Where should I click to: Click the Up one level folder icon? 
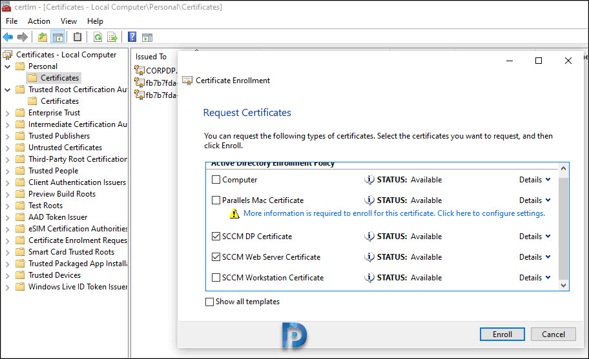(43, 37)
